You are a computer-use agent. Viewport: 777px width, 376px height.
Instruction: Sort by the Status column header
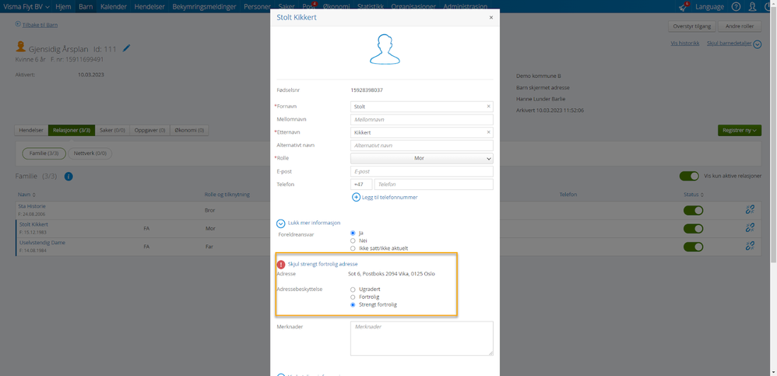tap(694, 195)
